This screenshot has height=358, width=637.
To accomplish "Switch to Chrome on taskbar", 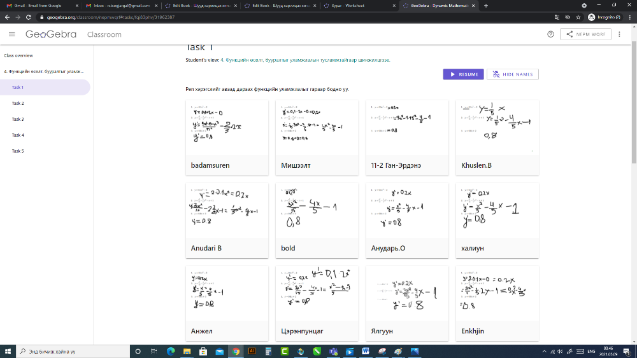I will pos(236,351).
